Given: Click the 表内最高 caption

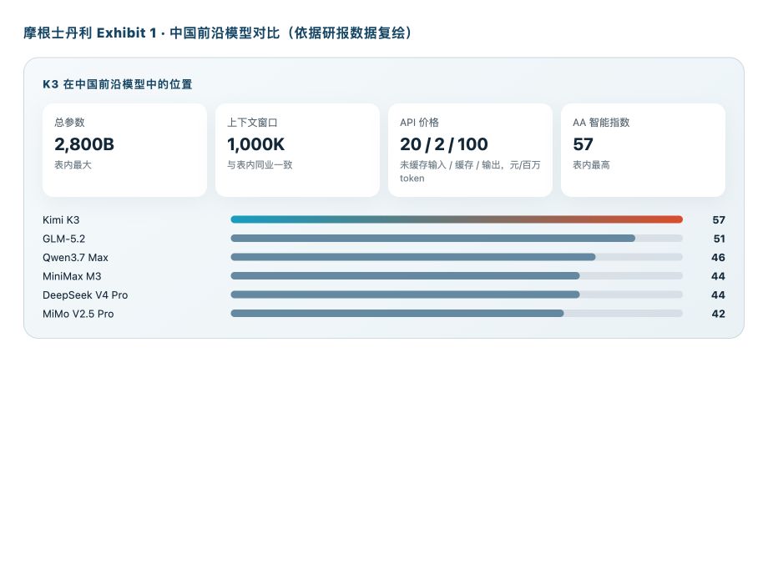Looking at the screenshot, I should [x=591, y=165].
